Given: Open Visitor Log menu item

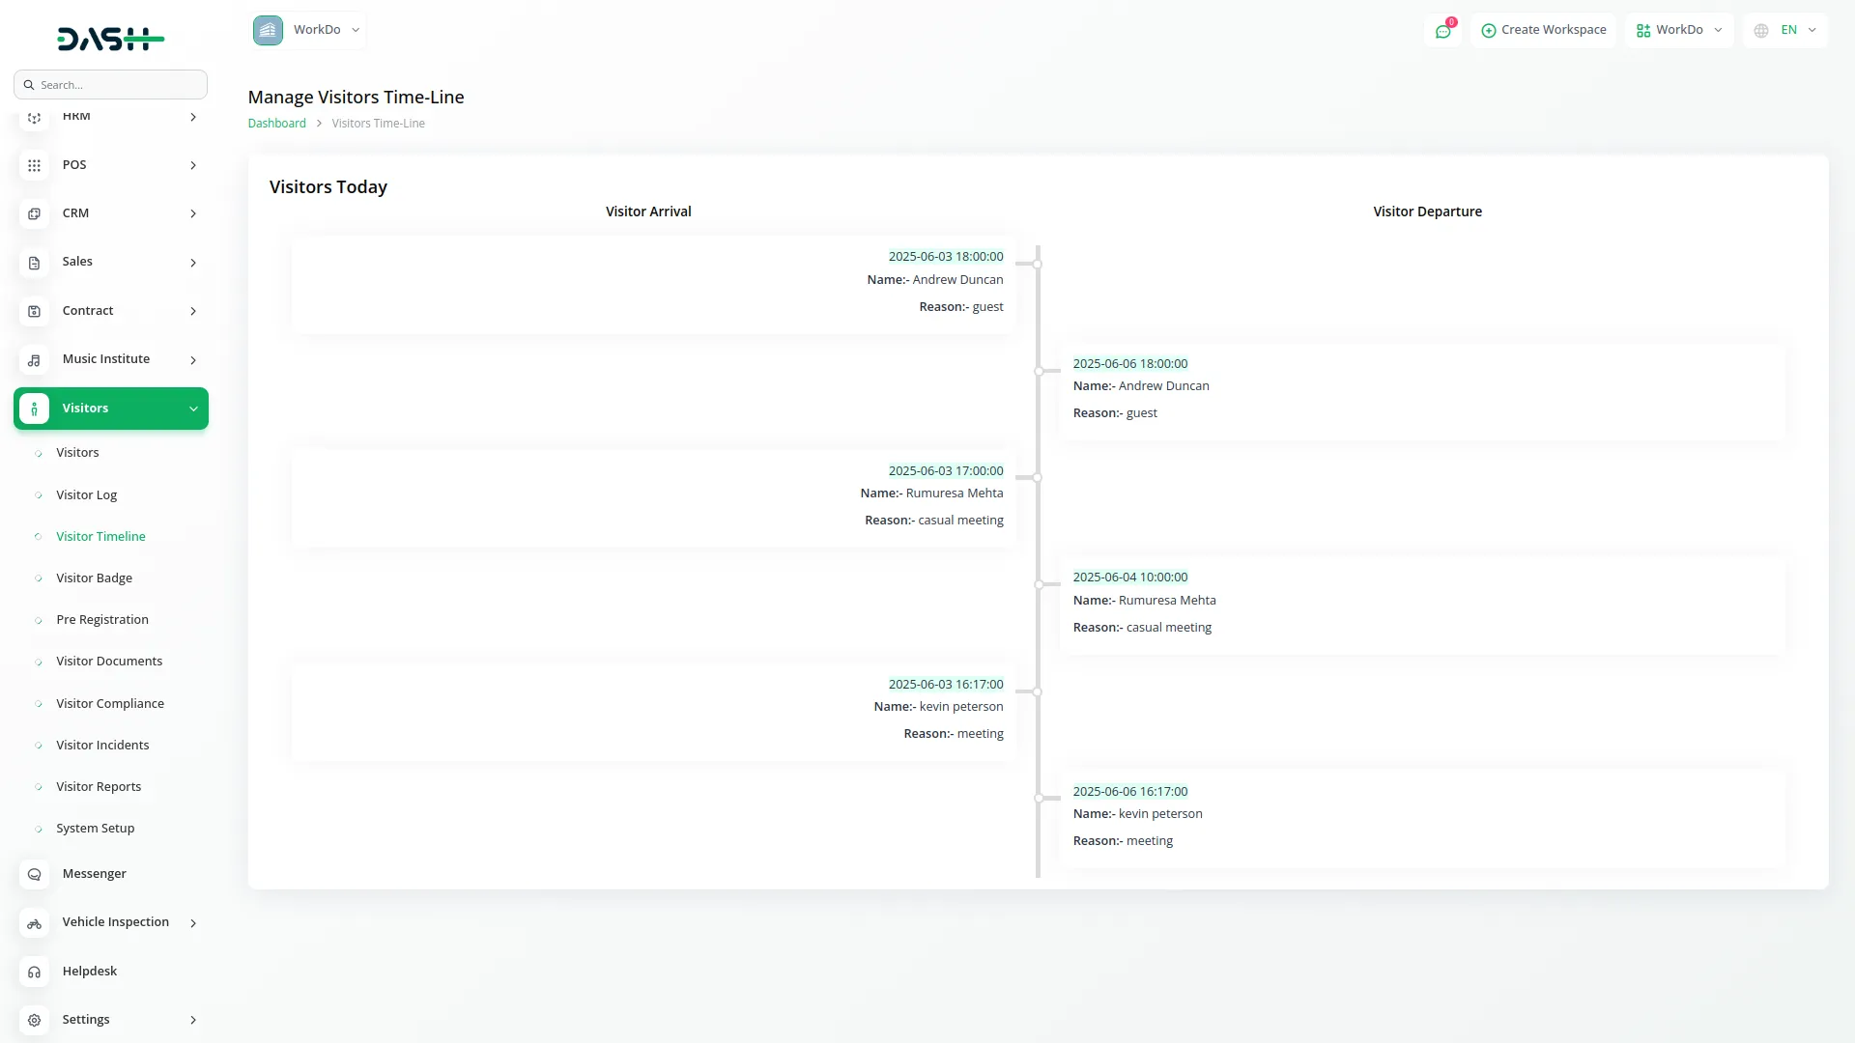Looking at the screenshot, I should [x=86, y=494].
